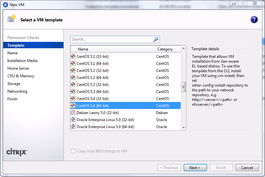Click Oracle Enterprise Linux 5.0 (32-bit) icon
This screenshot has height=177, width=265.
click(x=73, y=120)
